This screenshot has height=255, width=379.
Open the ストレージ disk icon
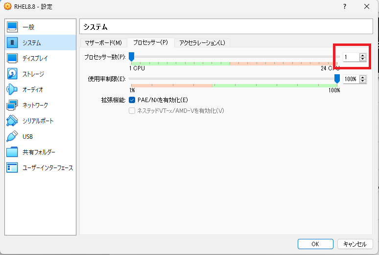(12, 74)
